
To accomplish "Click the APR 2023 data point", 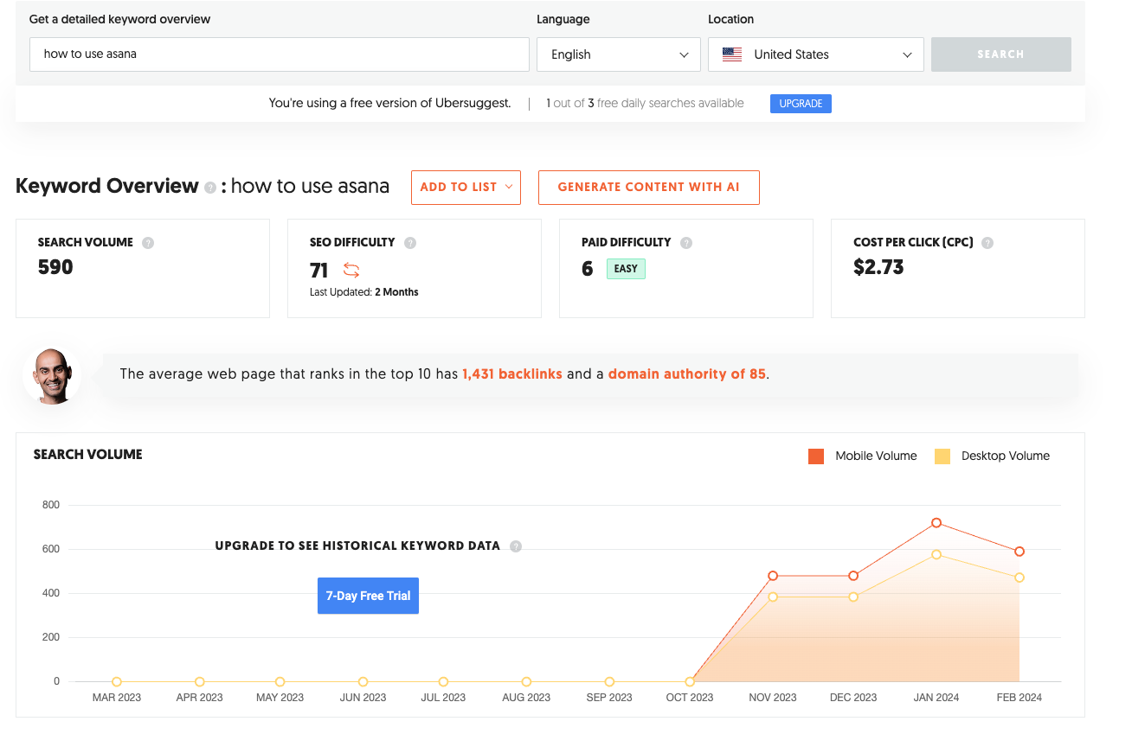I will click(200, 682).
